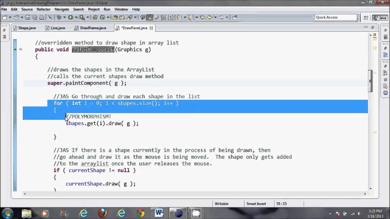
Task: Open the Run button dropdown arrow
Action: tap(76, 18)
